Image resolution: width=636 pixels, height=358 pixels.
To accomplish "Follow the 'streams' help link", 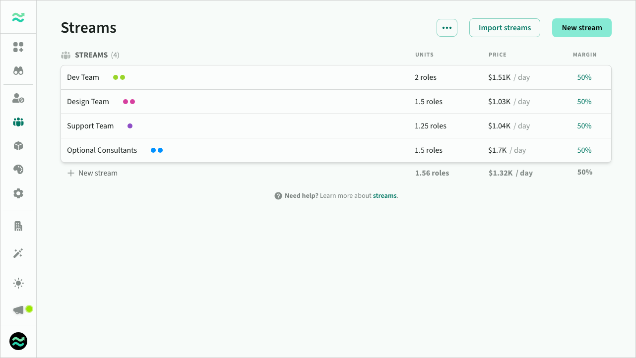I will [384, 196].
